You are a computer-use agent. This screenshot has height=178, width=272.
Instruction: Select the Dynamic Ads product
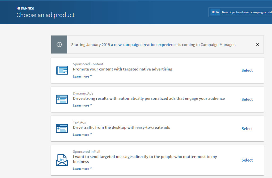(247, 99)
